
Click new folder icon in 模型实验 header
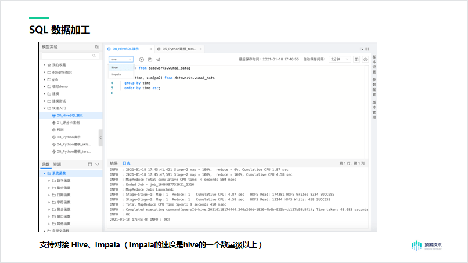[x=97, y=46]
